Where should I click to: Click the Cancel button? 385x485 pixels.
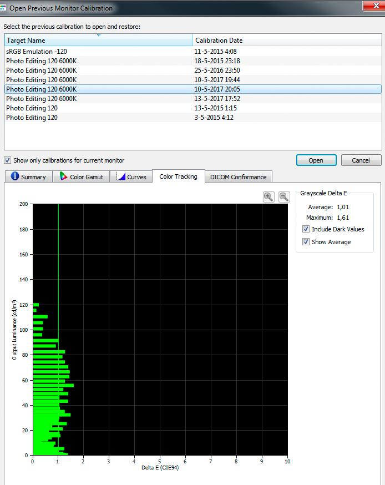[x=361, y=160]
